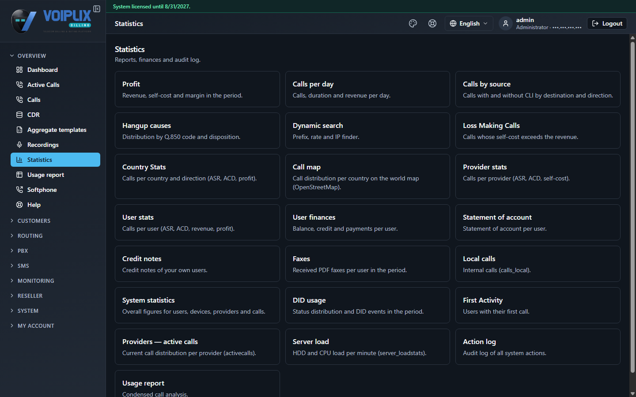Open Calls in the sidebar menu
The width and height of the screenshot is (636, 397).
coord(55,100)
